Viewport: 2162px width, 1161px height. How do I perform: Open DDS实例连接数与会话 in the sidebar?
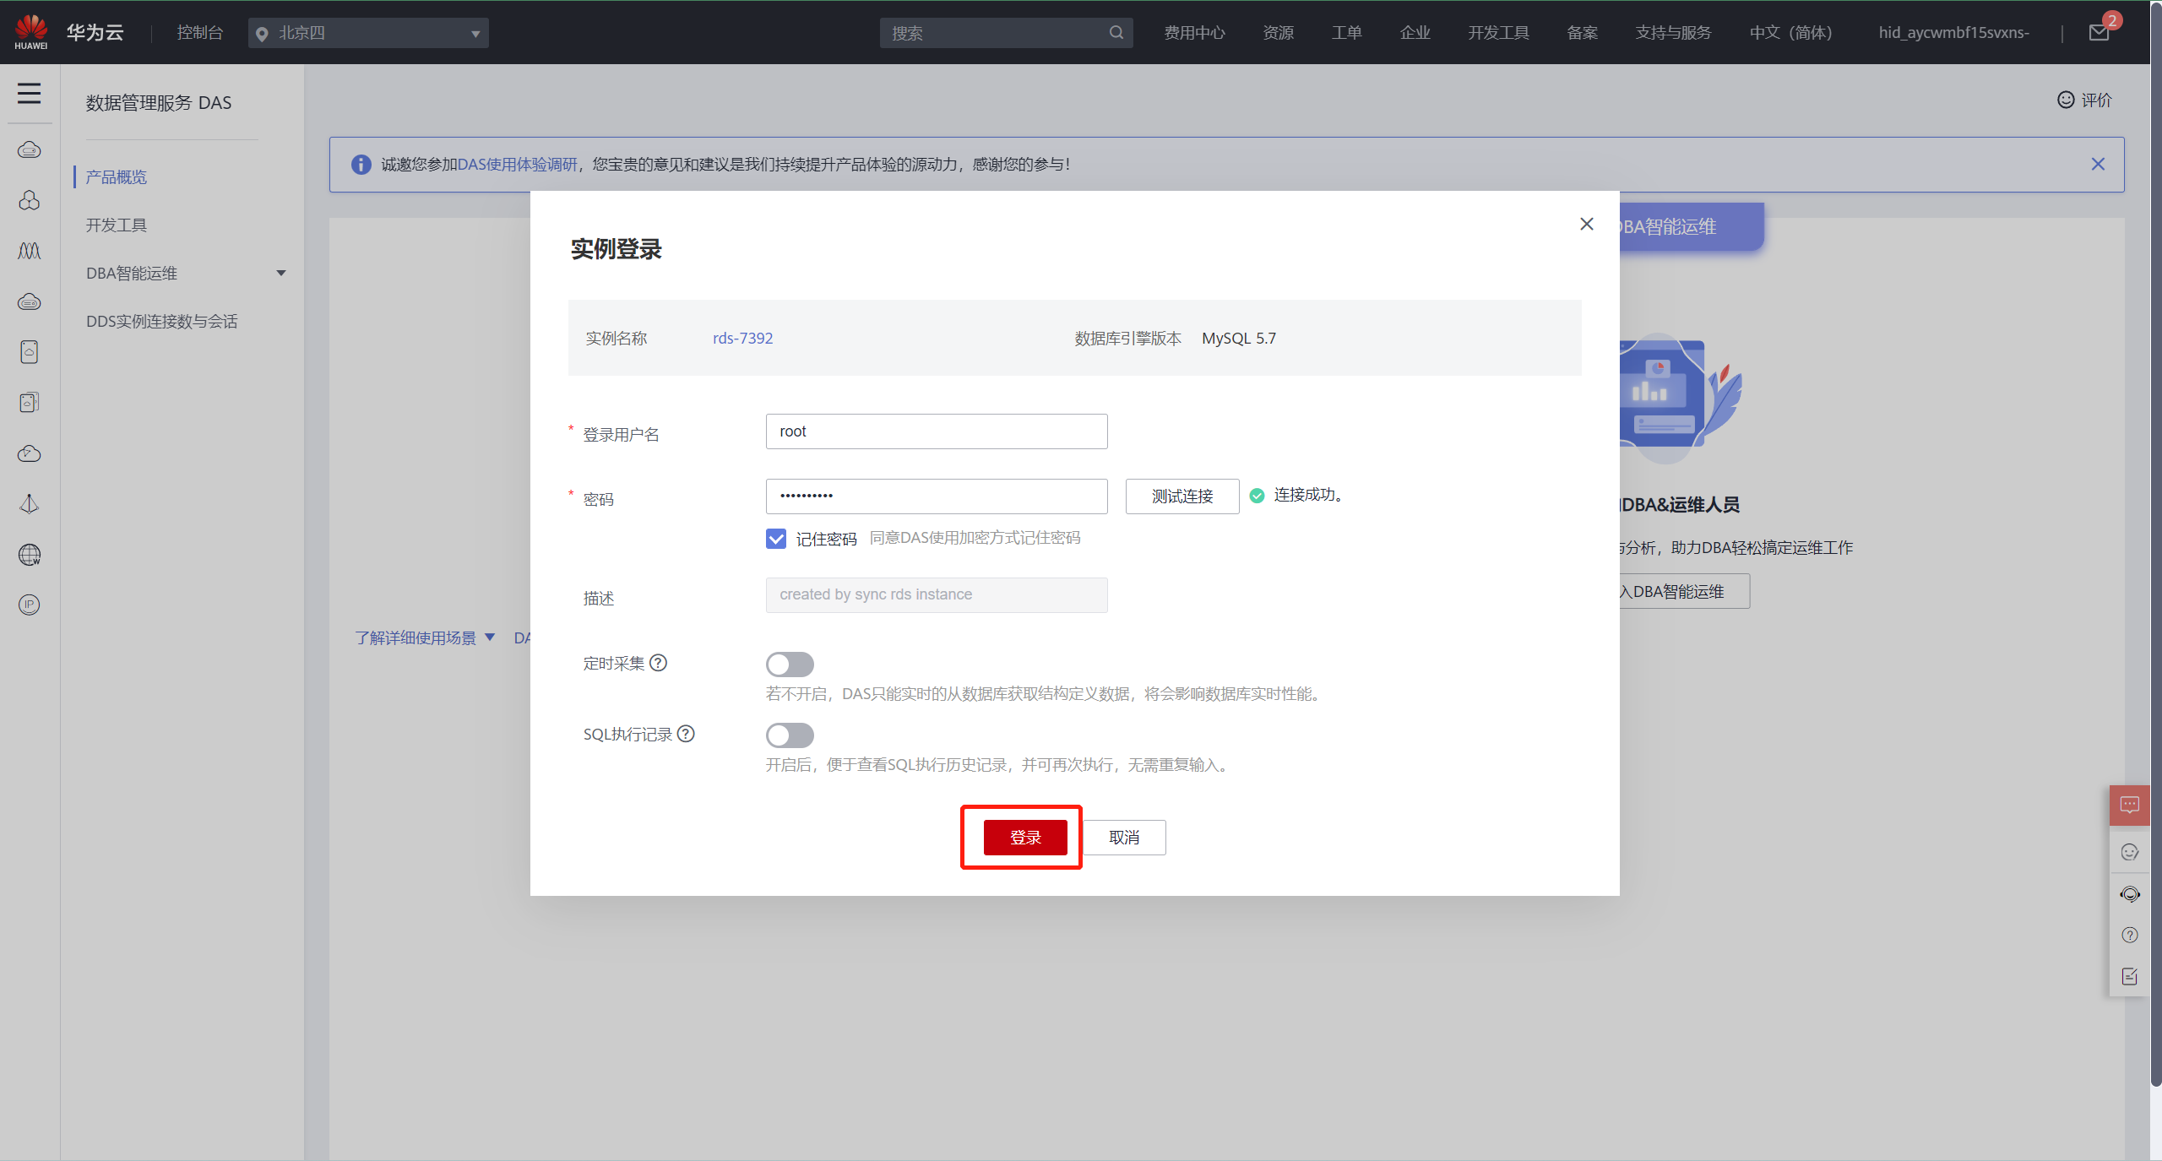coord(162,321)
